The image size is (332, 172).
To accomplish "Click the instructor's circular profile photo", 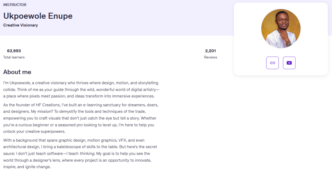I will click(281, 29).
